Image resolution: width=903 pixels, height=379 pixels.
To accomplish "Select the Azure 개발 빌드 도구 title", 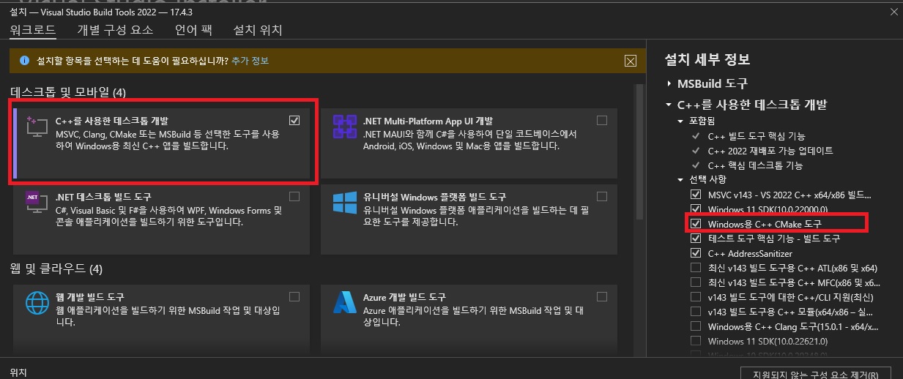I will click(404, 297).
